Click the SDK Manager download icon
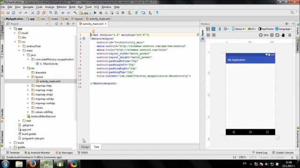Image resolution: width=300 pixels, height=168 pixels. [x=150, y=13]
